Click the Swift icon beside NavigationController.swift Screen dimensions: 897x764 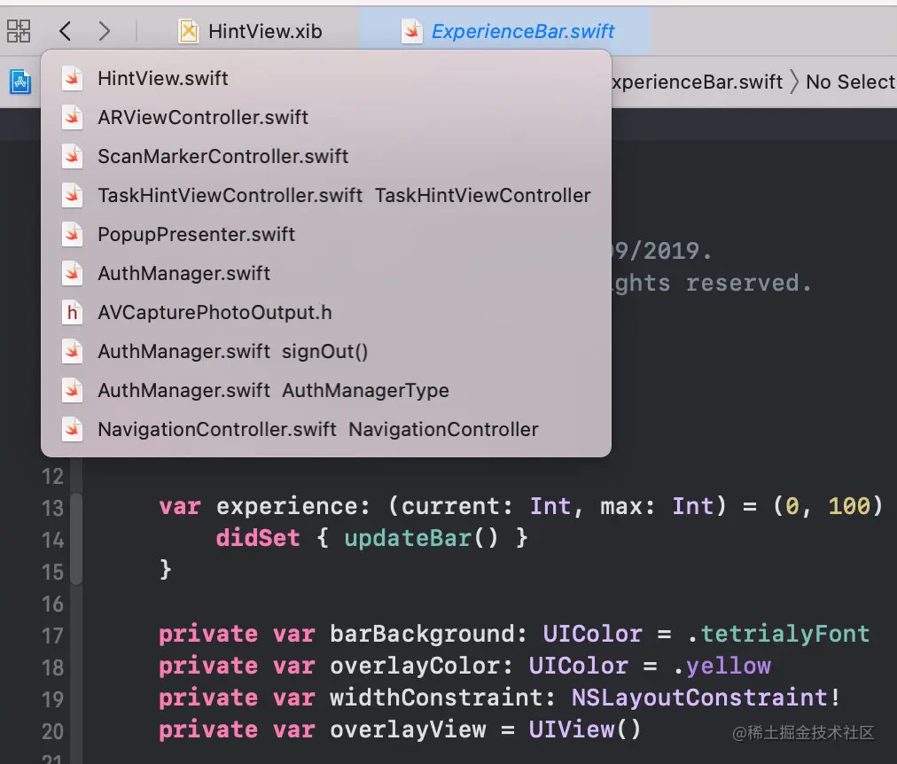(72, 430)
